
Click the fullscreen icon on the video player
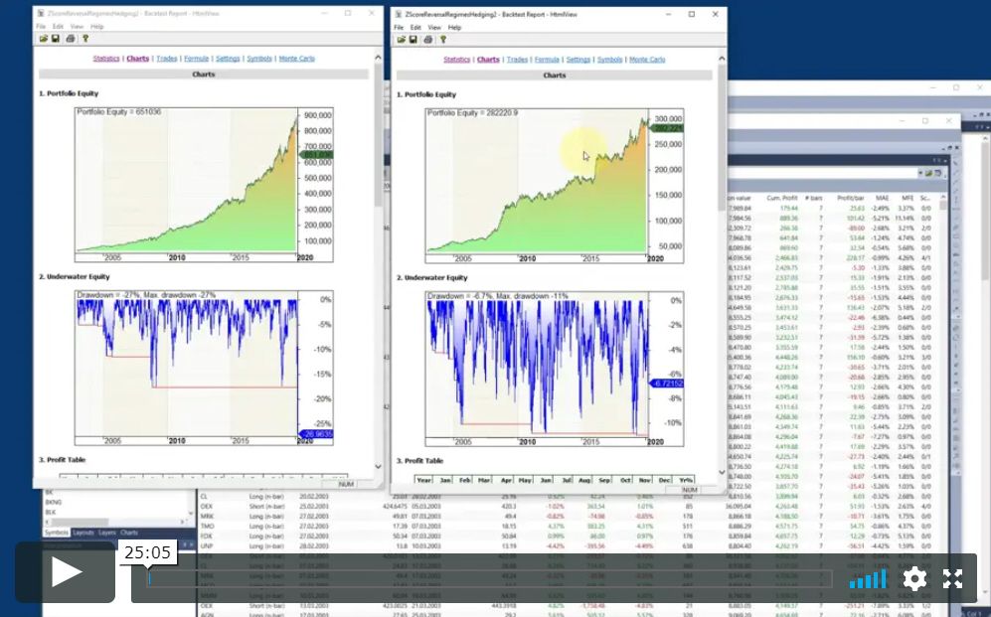point(954,578)
